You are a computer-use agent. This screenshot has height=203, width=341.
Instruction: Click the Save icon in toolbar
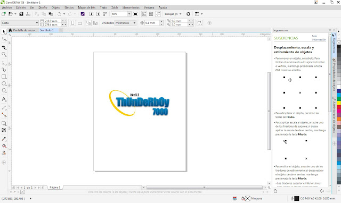pos(21,14)
